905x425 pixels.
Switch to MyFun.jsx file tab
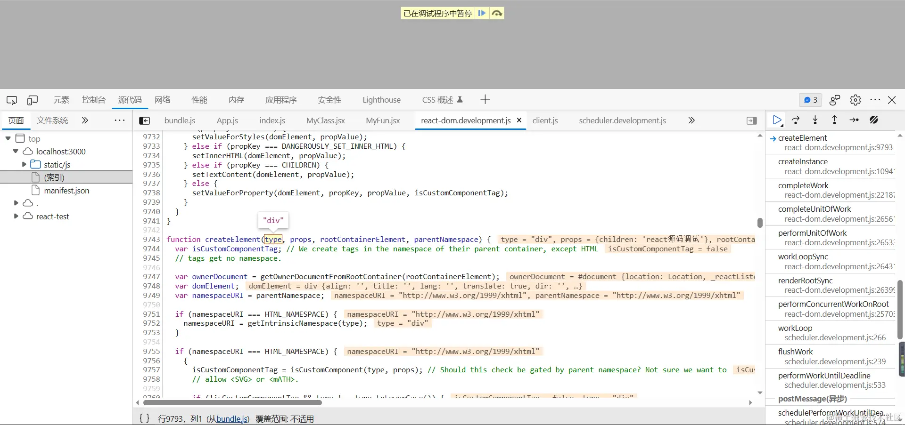tap(383, 120)
